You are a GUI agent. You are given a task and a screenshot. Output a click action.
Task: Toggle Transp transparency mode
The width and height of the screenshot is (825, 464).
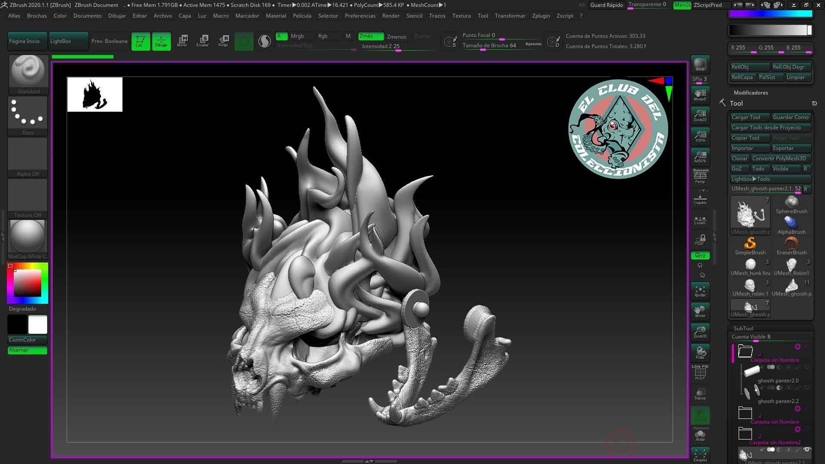click(x=700, y=394)
